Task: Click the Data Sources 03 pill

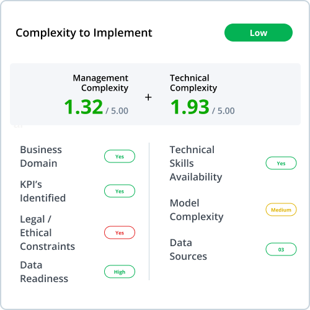Action: click(x=281, y=249)
